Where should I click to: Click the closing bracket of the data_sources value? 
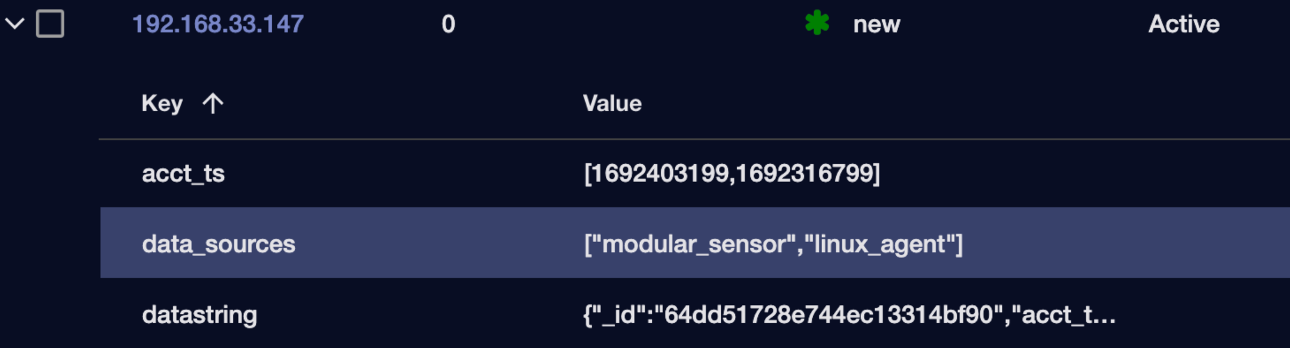(x=959, y=244)
